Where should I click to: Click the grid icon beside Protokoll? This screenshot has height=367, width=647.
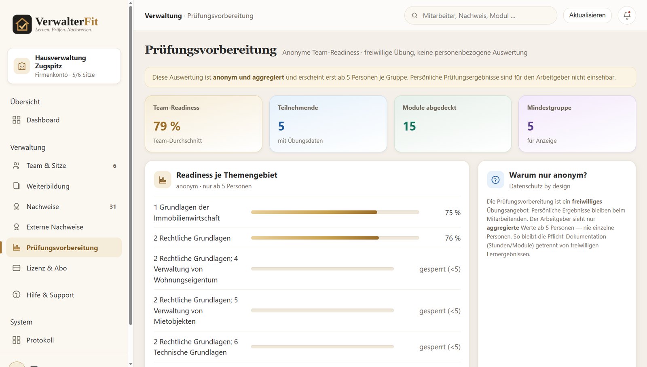pyautogui.click(x=17, y=340)
